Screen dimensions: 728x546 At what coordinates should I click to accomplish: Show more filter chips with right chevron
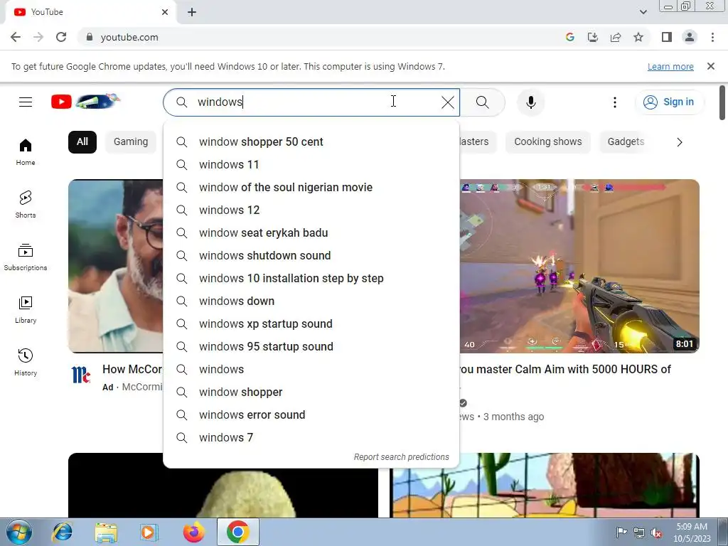click(679, 142)
